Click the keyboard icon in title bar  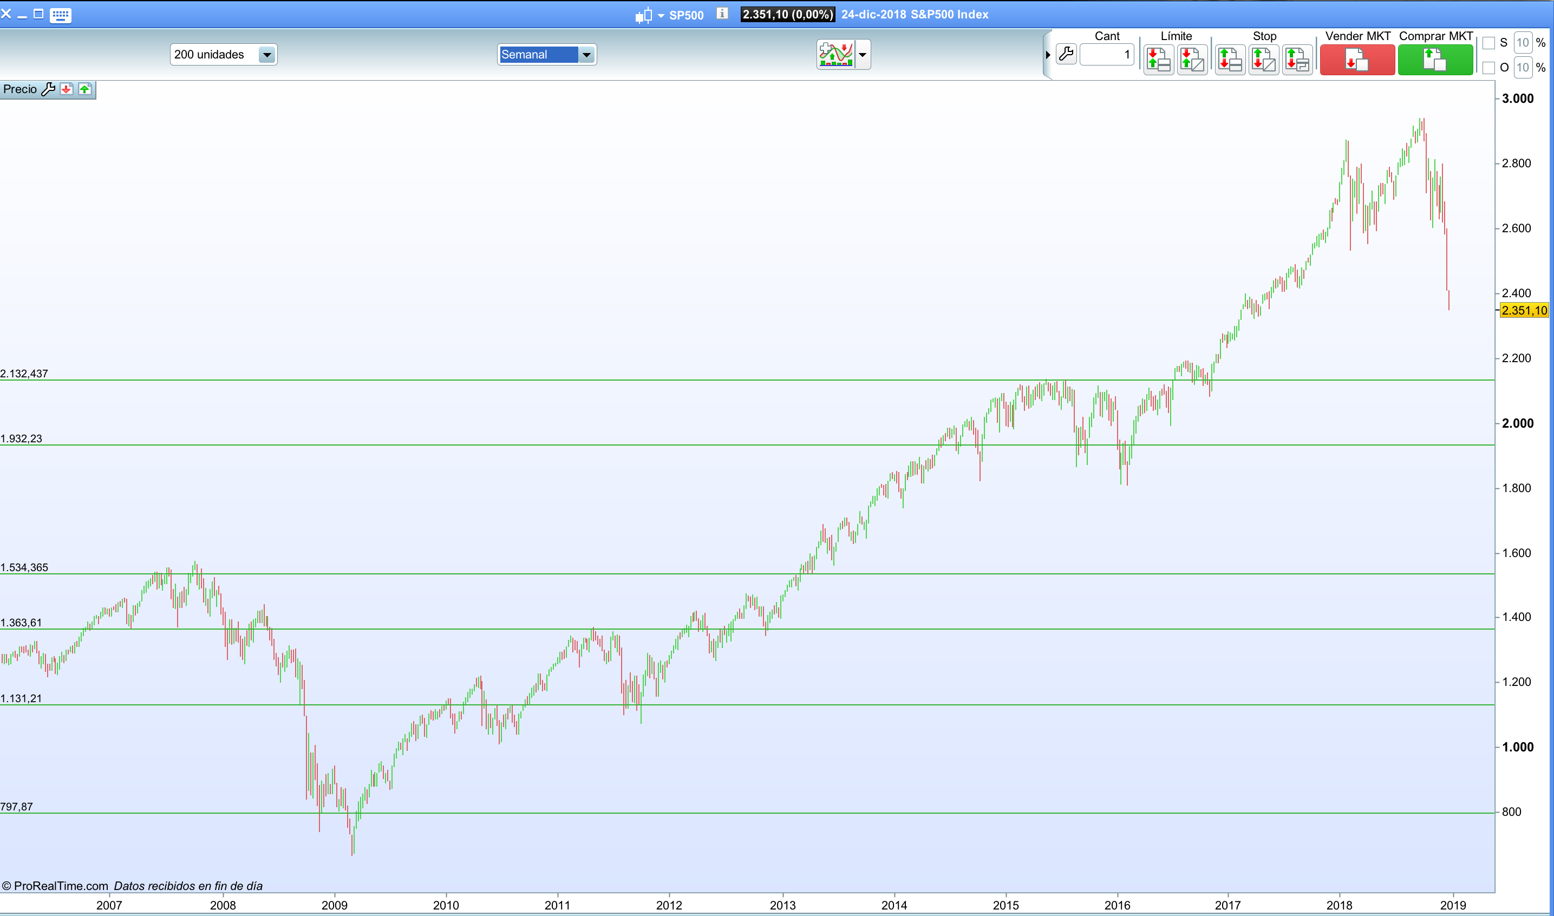[61, 15]
